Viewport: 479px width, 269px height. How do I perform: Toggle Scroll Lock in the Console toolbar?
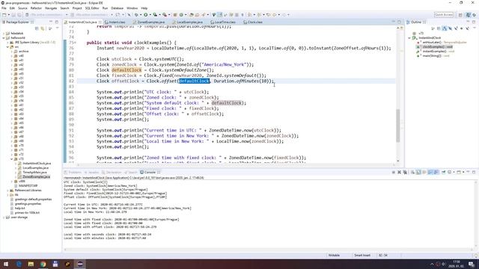pos(418,173)
